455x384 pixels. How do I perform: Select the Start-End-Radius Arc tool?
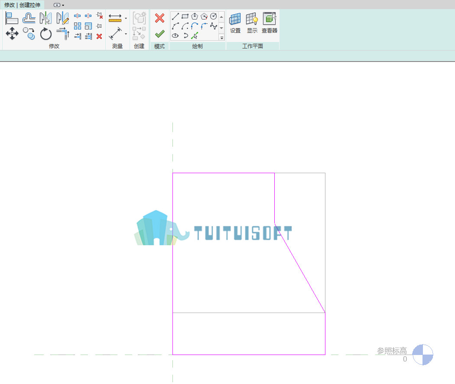tap(175, 26)
